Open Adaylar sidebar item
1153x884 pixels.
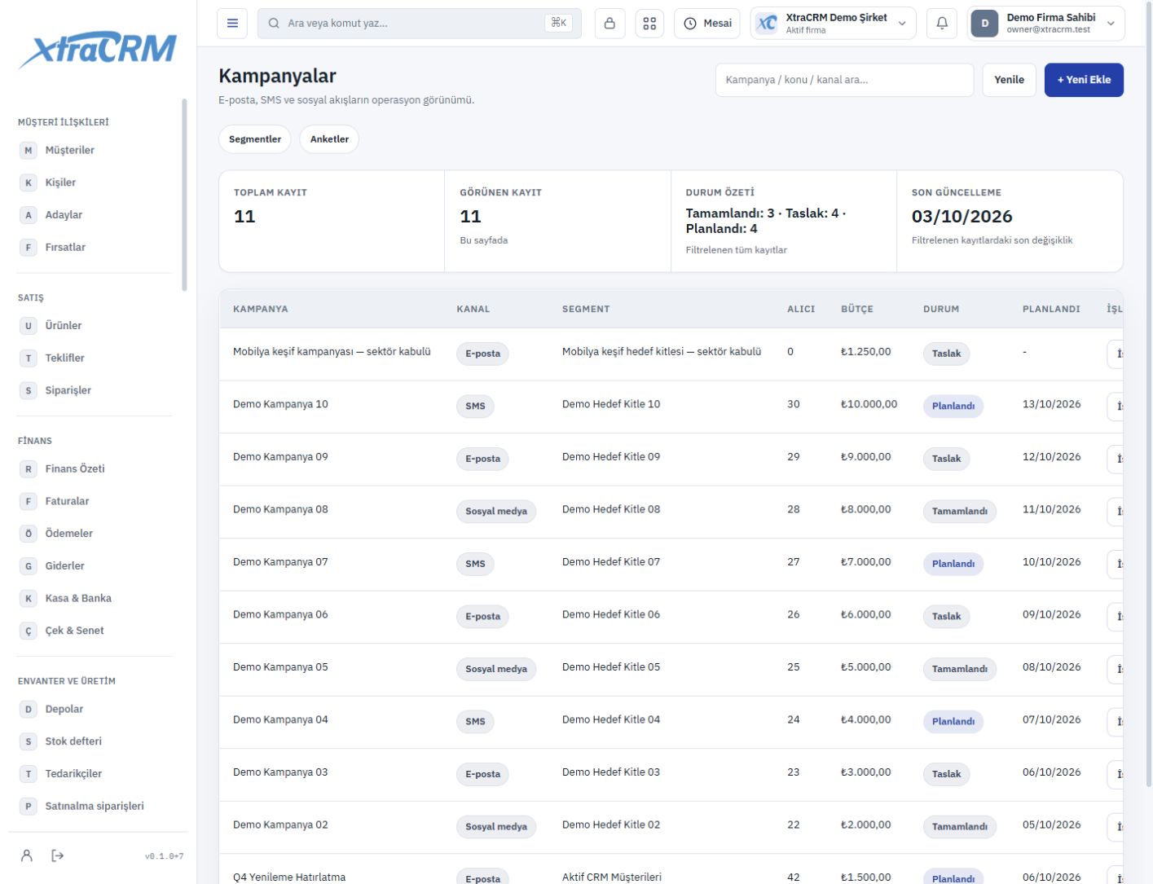pyautogui.click(x=95, y=215)
